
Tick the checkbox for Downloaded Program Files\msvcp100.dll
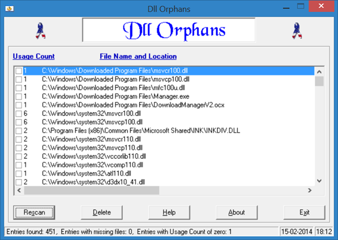[x=19, y=79]
